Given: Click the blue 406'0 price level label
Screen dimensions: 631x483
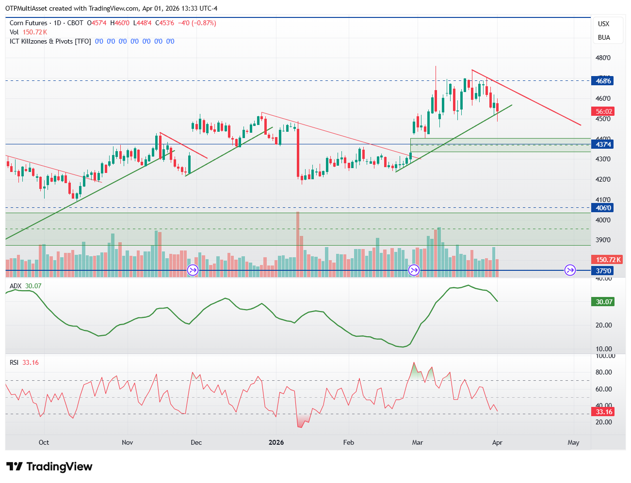Looking at the screenshot, I should tap(603, 208).
